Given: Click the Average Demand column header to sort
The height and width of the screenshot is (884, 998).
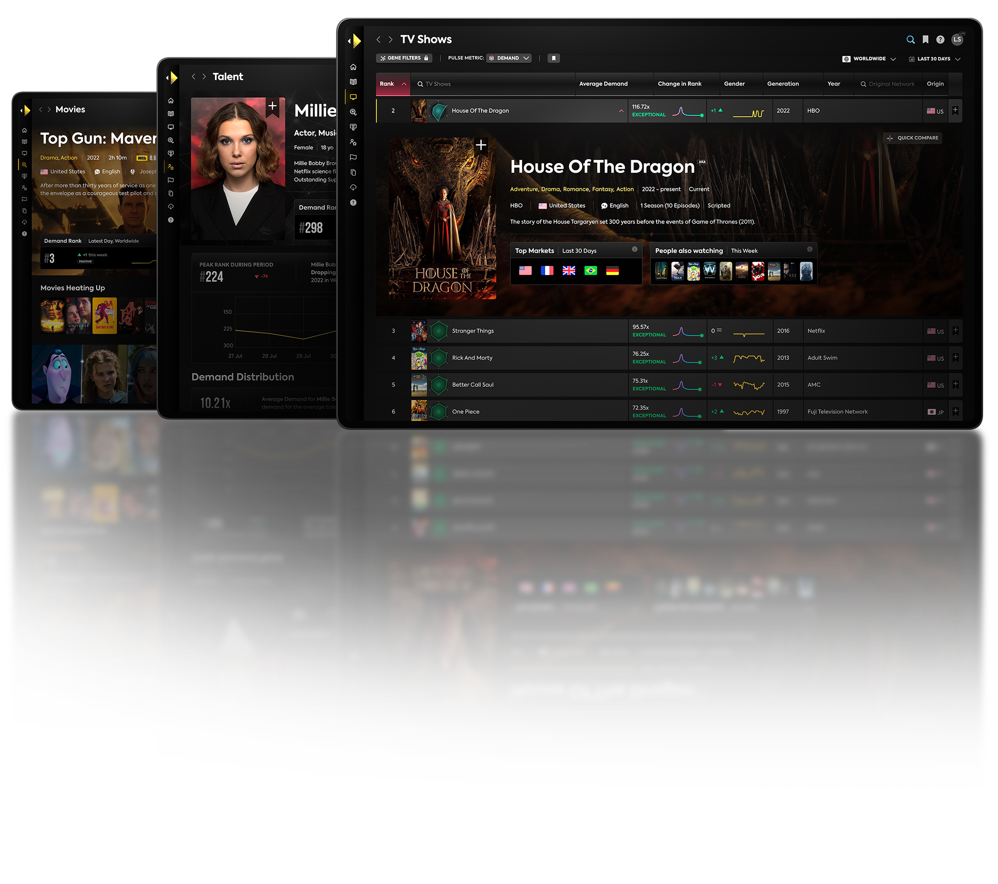Looking at the screenshot, I should (x=603, y=83).
